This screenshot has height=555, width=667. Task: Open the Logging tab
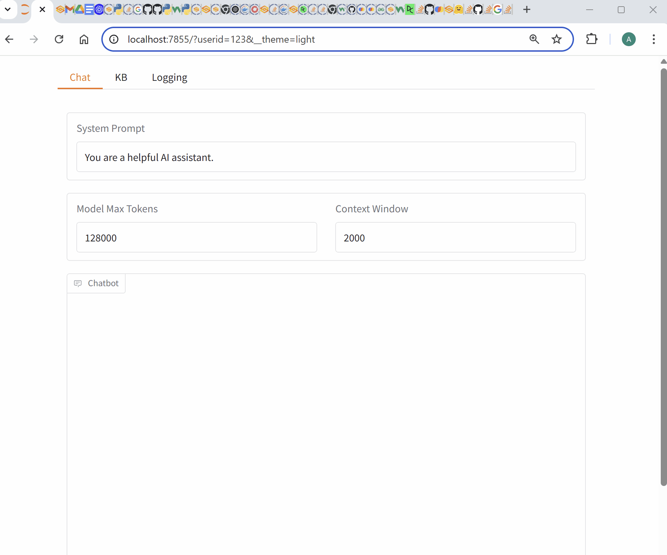[170, 77]
